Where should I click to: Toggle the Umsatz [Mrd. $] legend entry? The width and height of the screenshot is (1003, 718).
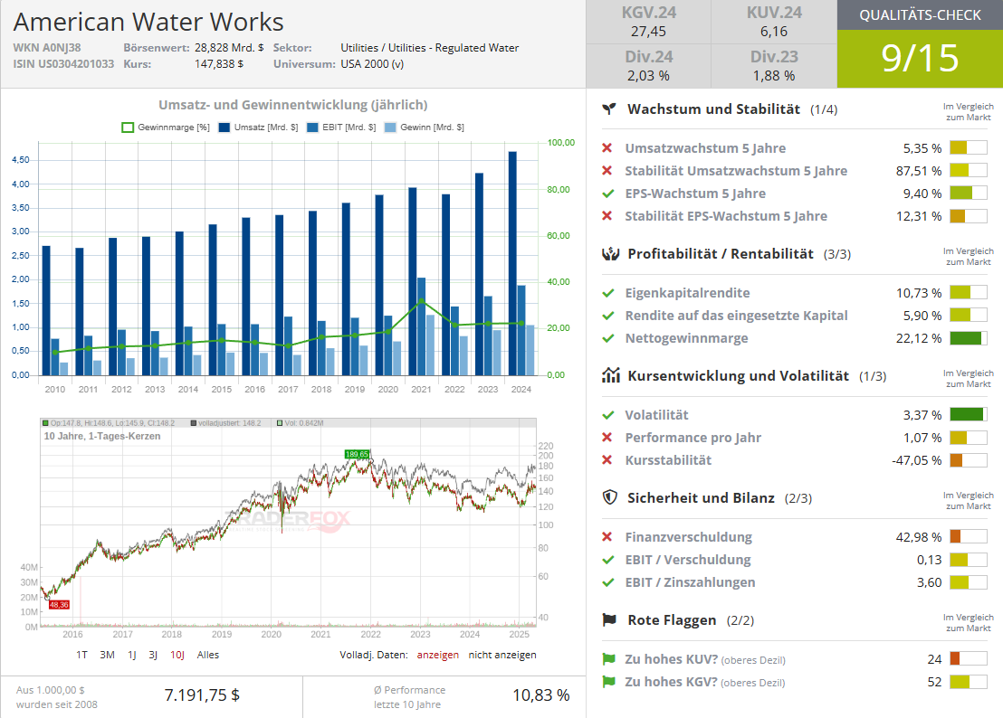[258, 128]
